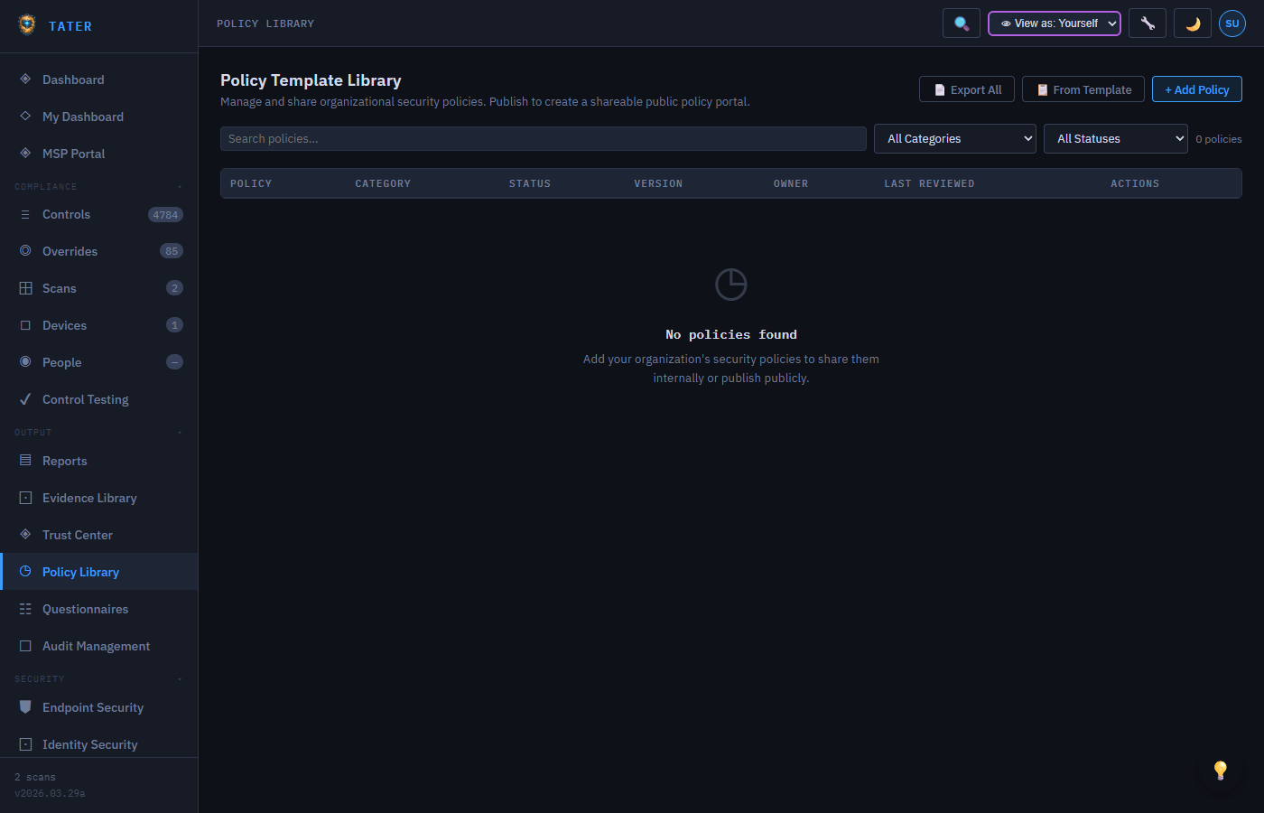Click the People icon in sidebar
The image size is (1264, 813).
pyautogui.click(x=25, y=362)
